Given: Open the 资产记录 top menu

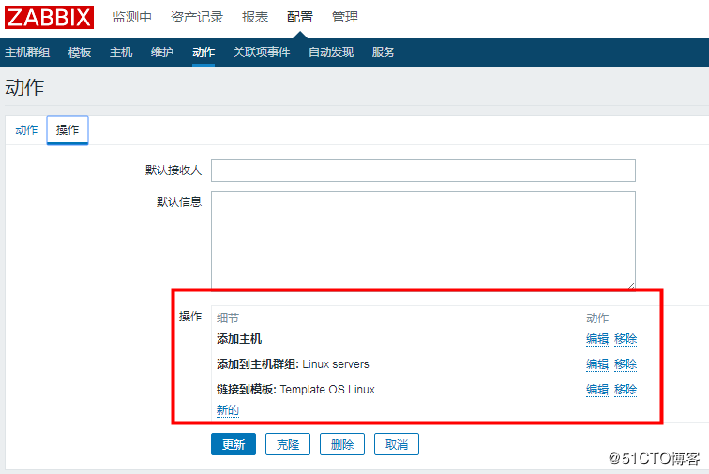Looking at the screenshot, I should (197, 17).
